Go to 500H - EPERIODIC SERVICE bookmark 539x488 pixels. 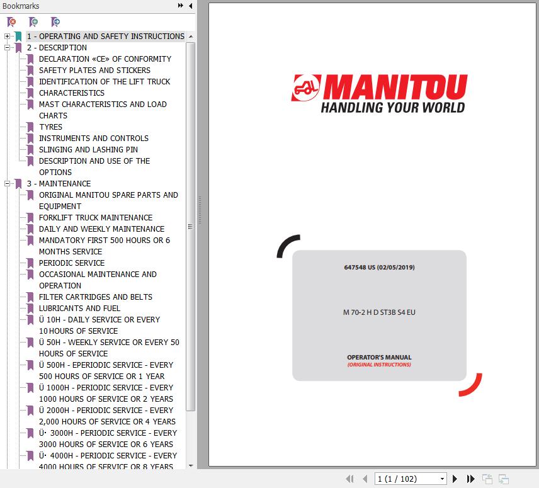tap(106, 370)
